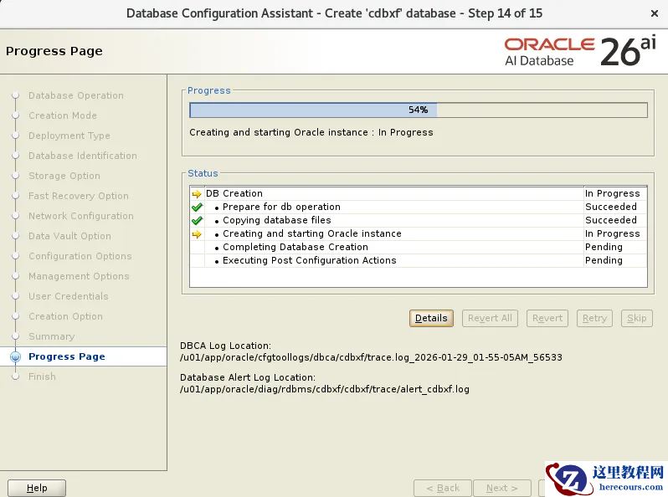This screenshot has width=668, height=497.
Task: Select Creation Mode step in sidebar
Action: coord(63,115)
